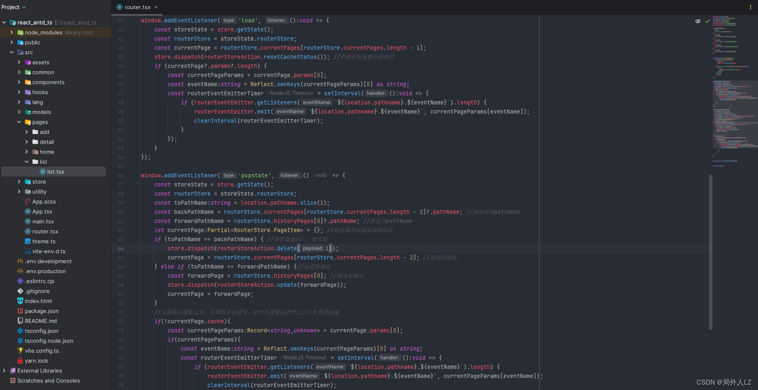The height and width of the screenshot is (390, 758).
Task: Collapse the pages folder
Action: [x=19, y=122]
